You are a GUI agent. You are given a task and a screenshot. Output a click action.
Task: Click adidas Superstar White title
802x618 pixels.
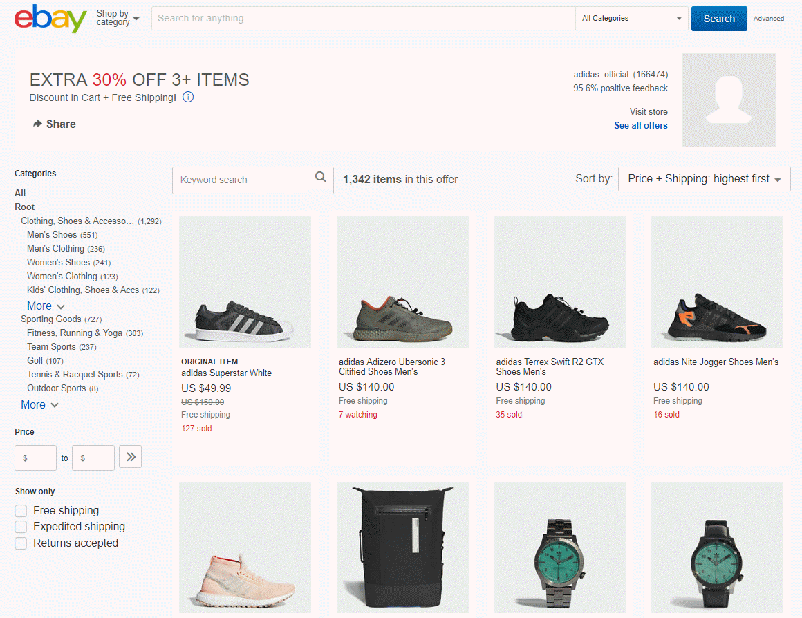click(227, 373)
